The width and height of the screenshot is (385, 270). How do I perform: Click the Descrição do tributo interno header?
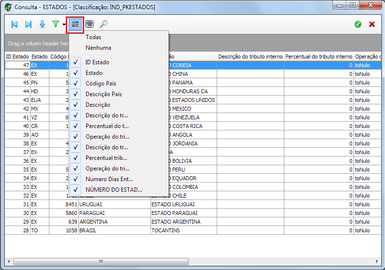[x=250, y=57]
